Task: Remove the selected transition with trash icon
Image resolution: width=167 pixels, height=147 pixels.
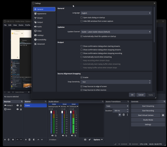Action: [124, 115]
